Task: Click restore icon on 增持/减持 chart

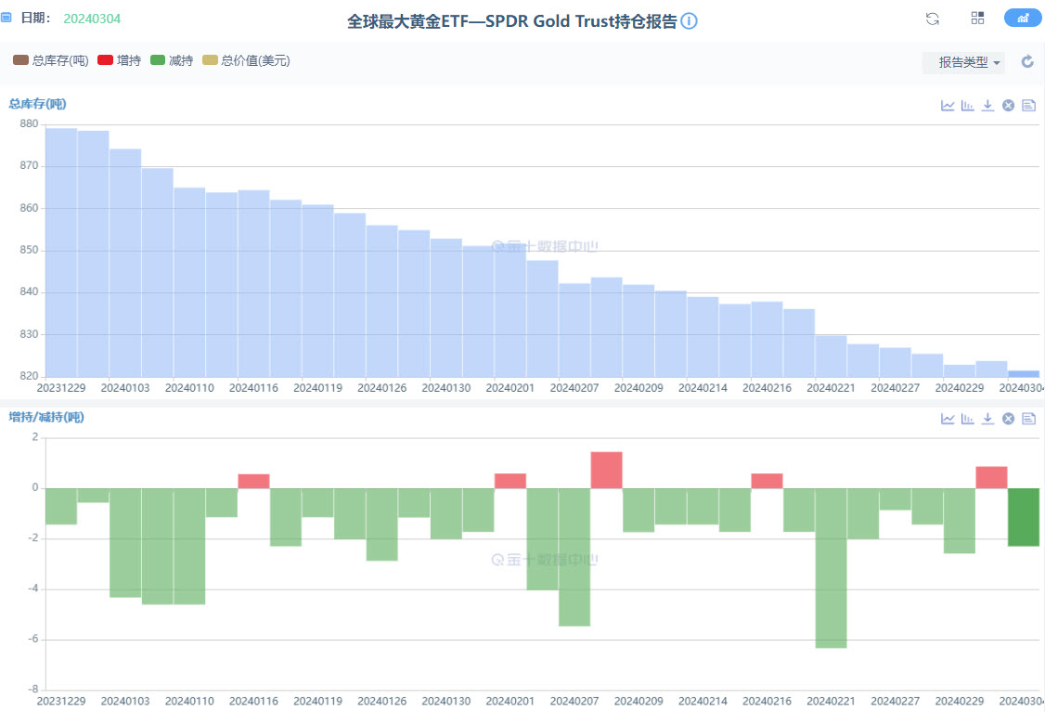Action: pos(1008,419)
